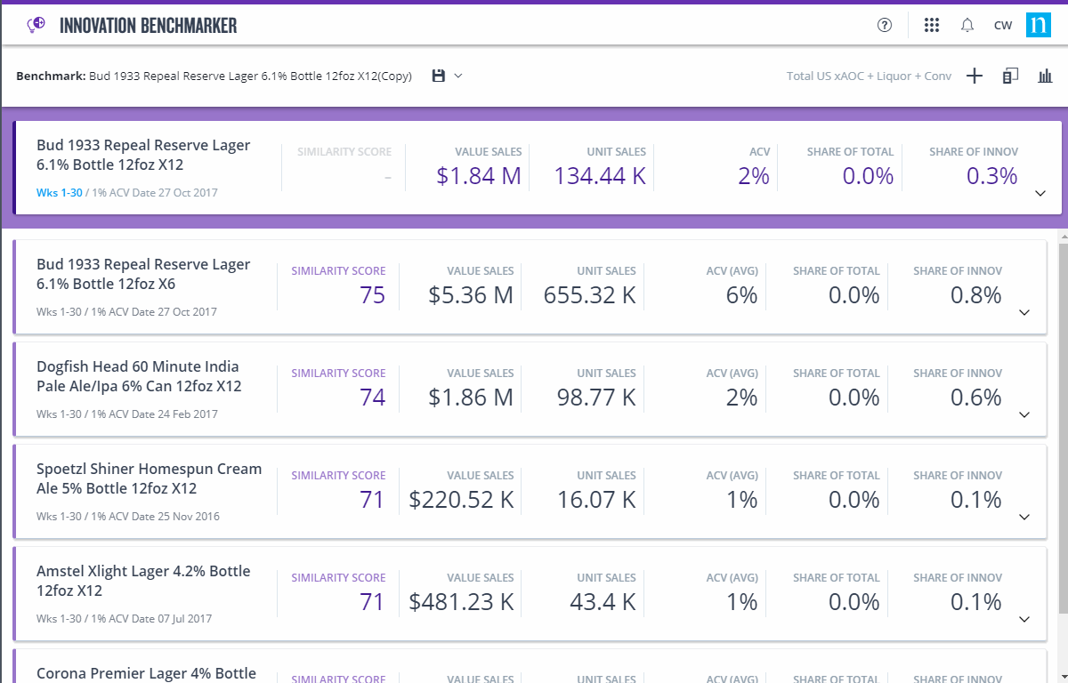Click similarity score 75
1068x683 pixels.
click(x=373, y=295)
